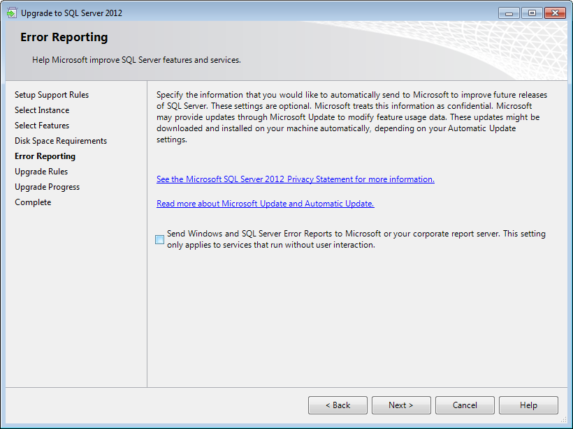Select the Setup Support Rules step
This screenshot has height=429, width=573.
pos(52,95)
